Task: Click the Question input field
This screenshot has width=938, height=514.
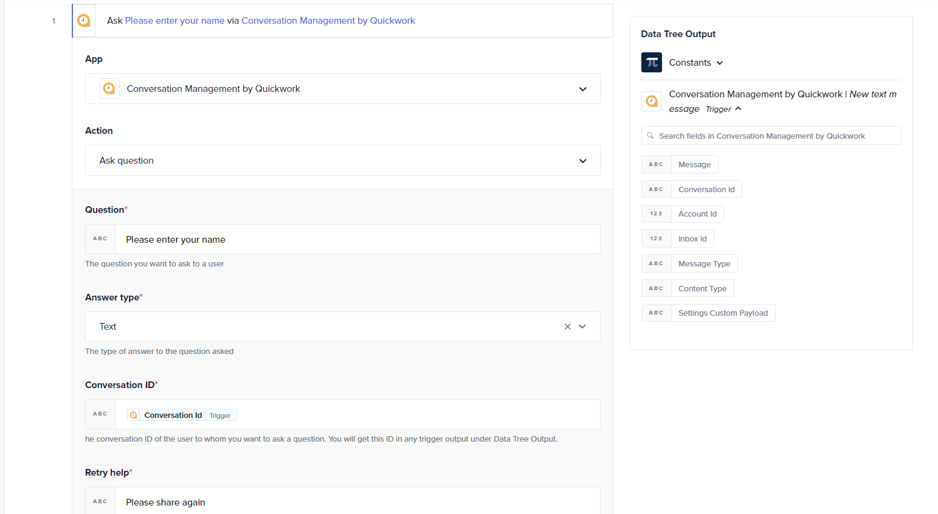Action: click(357, 239)
